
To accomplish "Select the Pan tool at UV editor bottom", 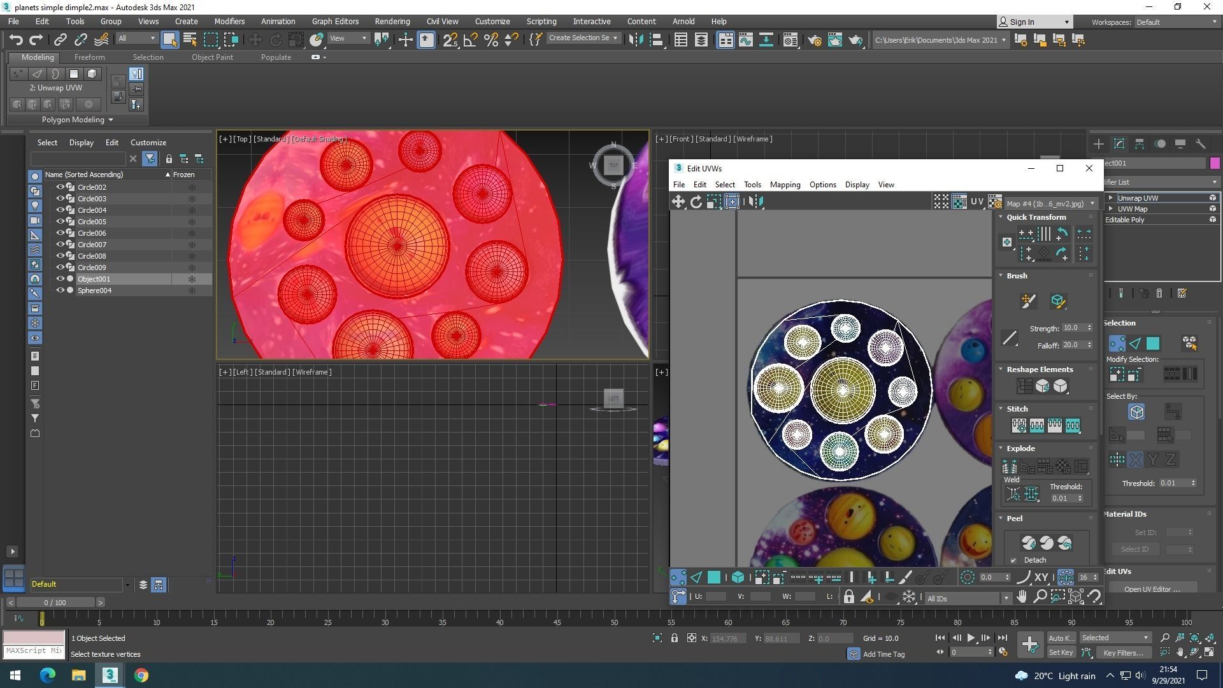I will pos(1022,597).
